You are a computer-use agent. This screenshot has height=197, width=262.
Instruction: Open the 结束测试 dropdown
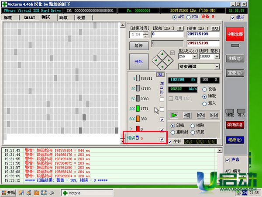(x=217, y=67)
